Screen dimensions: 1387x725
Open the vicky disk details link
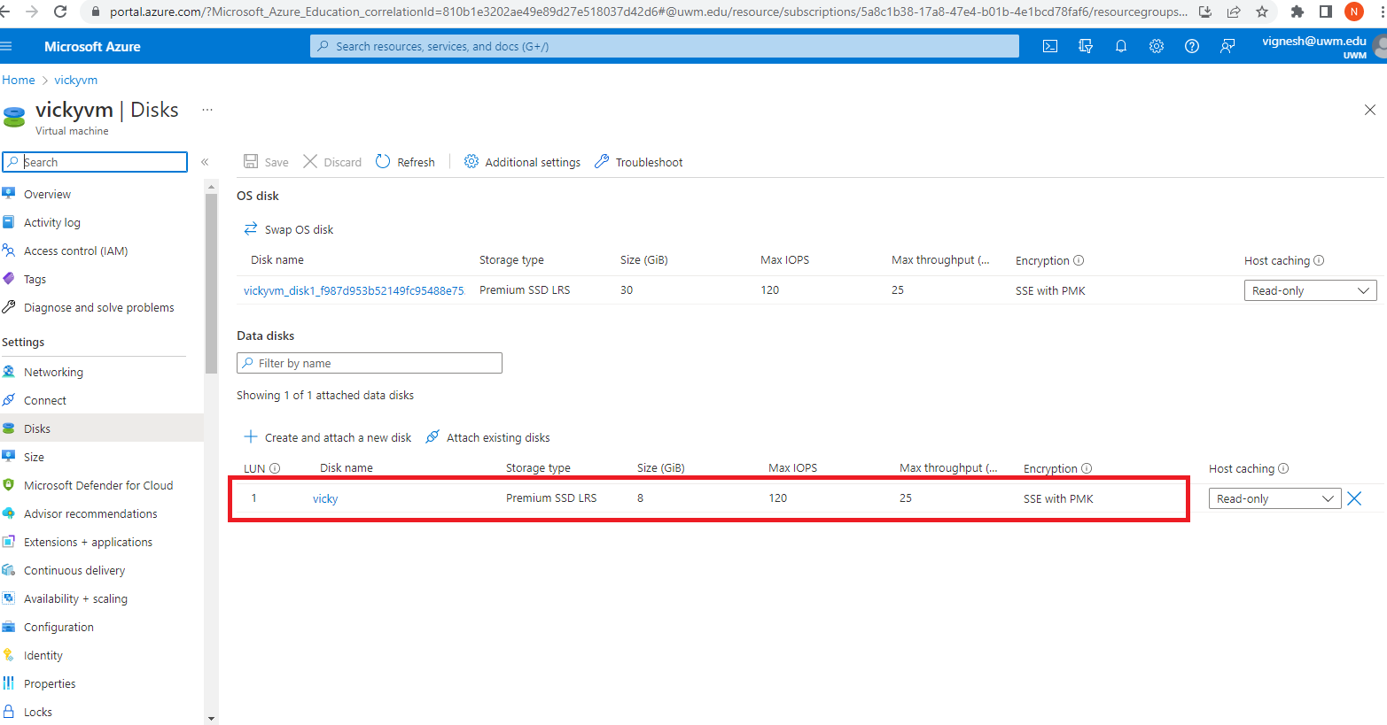pos(324,497)
